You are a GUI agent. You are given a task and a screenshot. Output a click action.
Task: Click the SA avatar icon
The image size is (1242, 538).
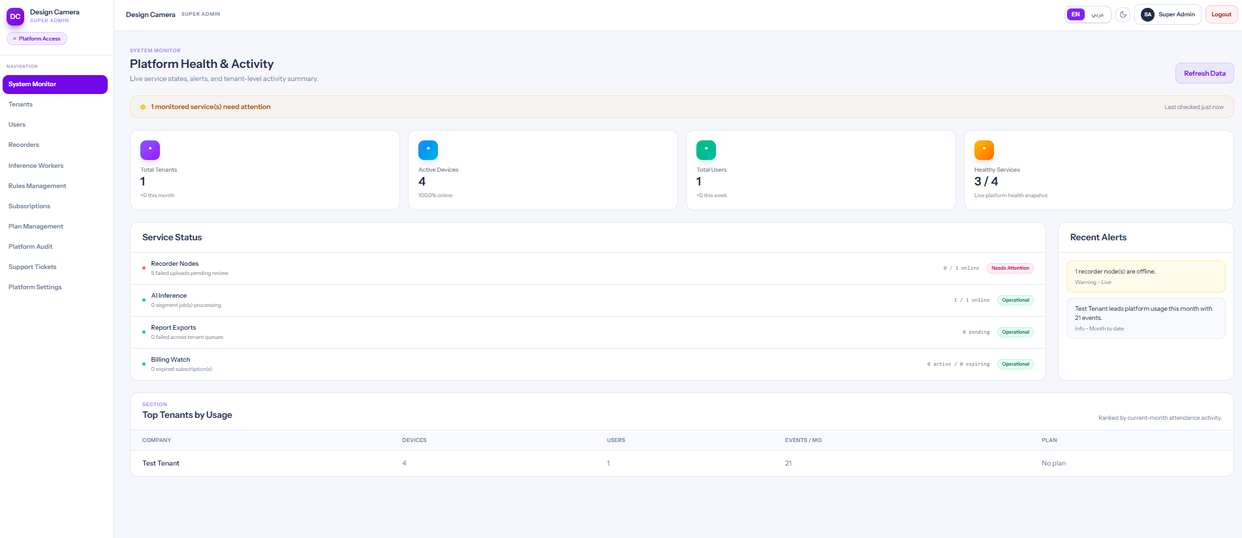pos(1147,14)
